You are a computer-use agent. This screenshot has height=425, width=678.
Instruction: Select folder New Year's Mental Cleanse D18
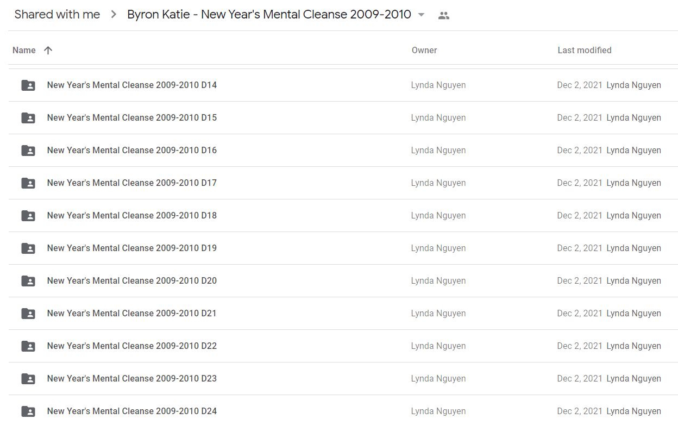pos(132,215)
